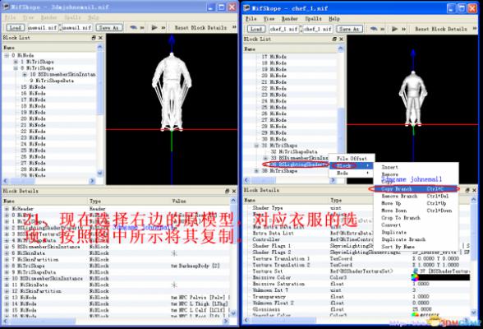
Task: Choose Copy Branch in Block submenu
Action: coord(415,188)
